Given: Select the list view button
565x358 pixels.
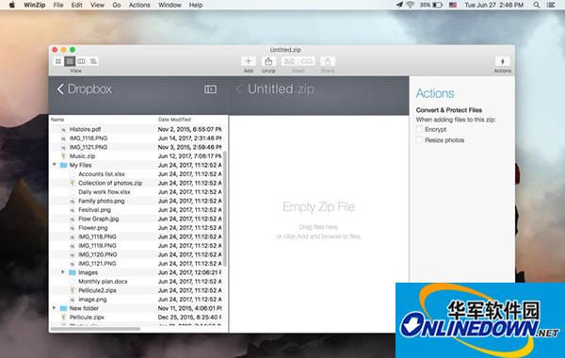Looking at the screenshot, I should tap(70, 61).
